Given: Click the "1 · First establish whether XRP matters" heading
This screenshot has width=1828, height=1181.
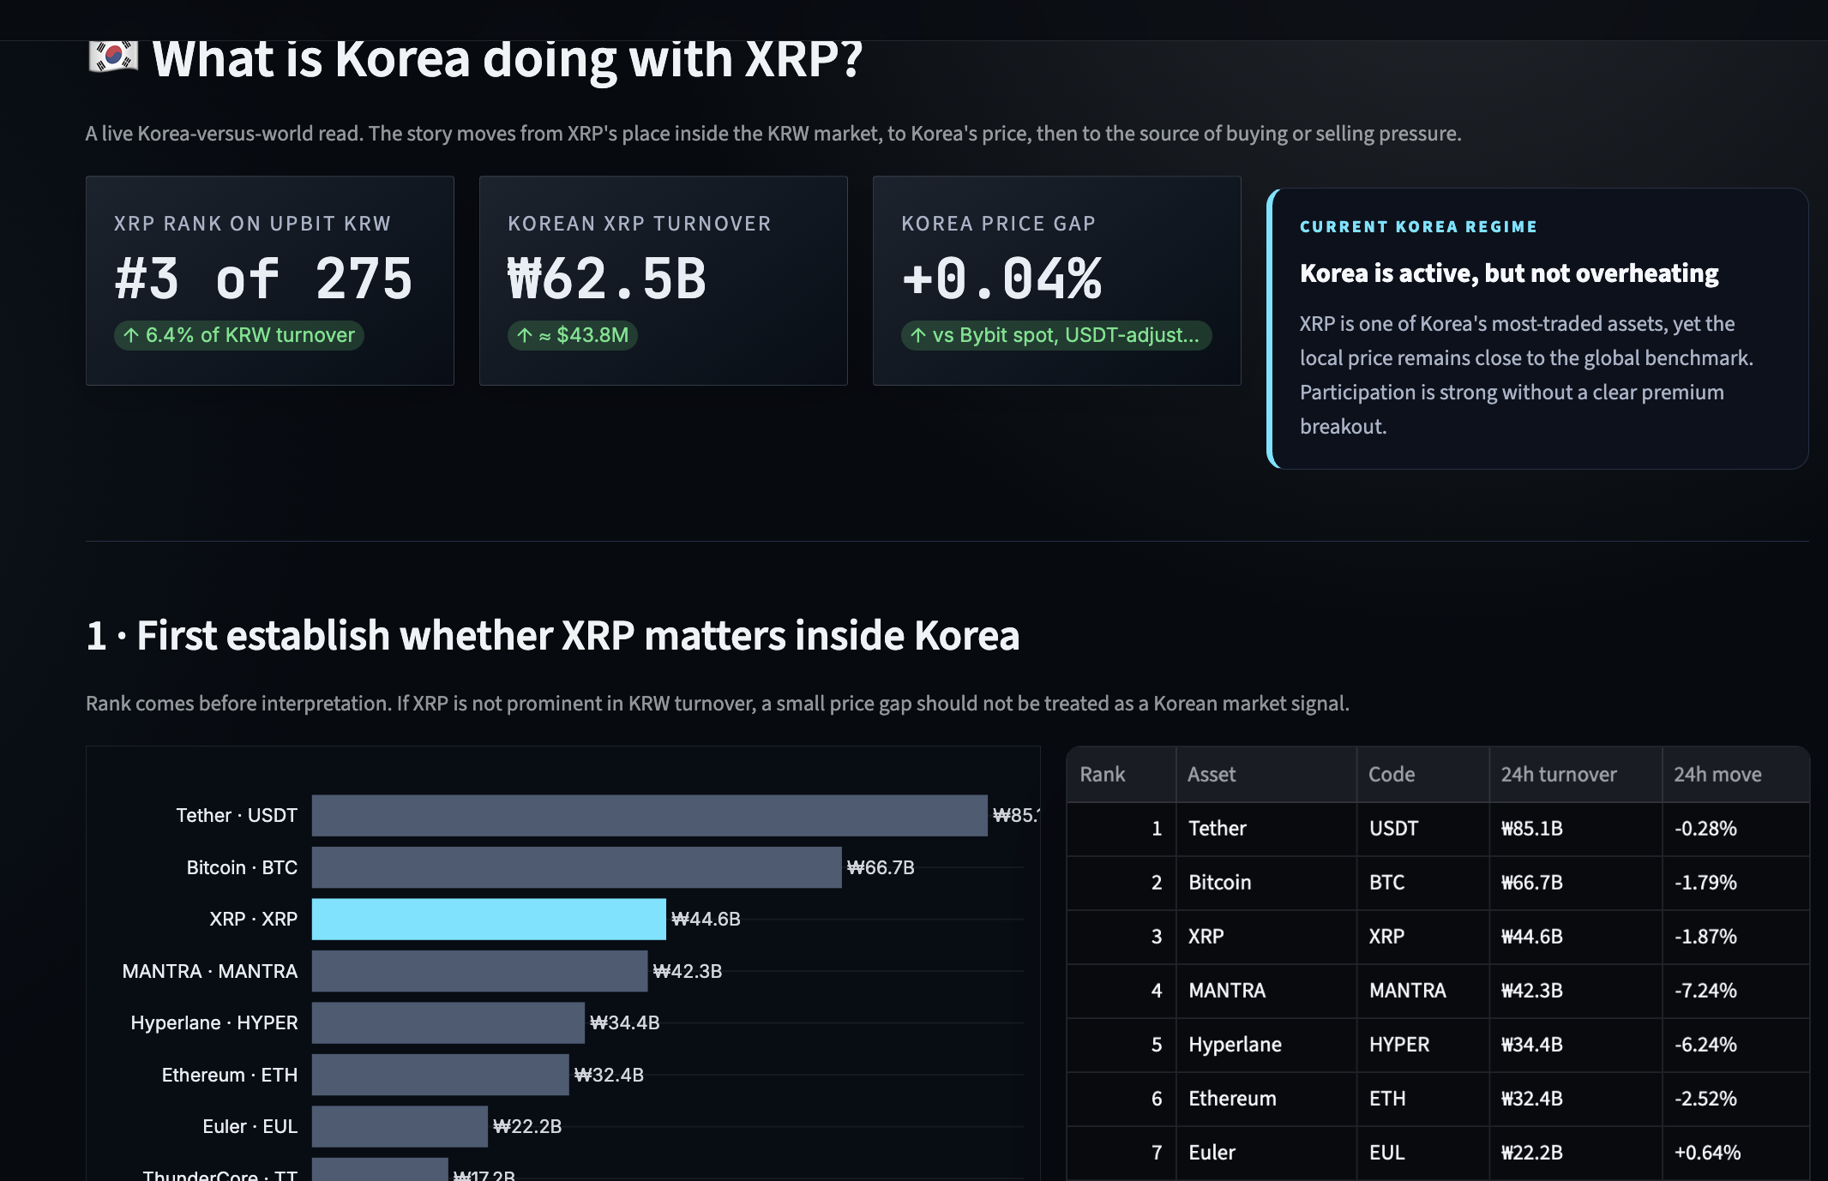Looking at the screenshot, I should pos(553,636).
